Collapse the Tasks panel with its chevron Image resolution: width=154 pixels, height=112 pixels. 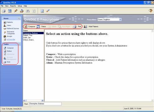19,44
